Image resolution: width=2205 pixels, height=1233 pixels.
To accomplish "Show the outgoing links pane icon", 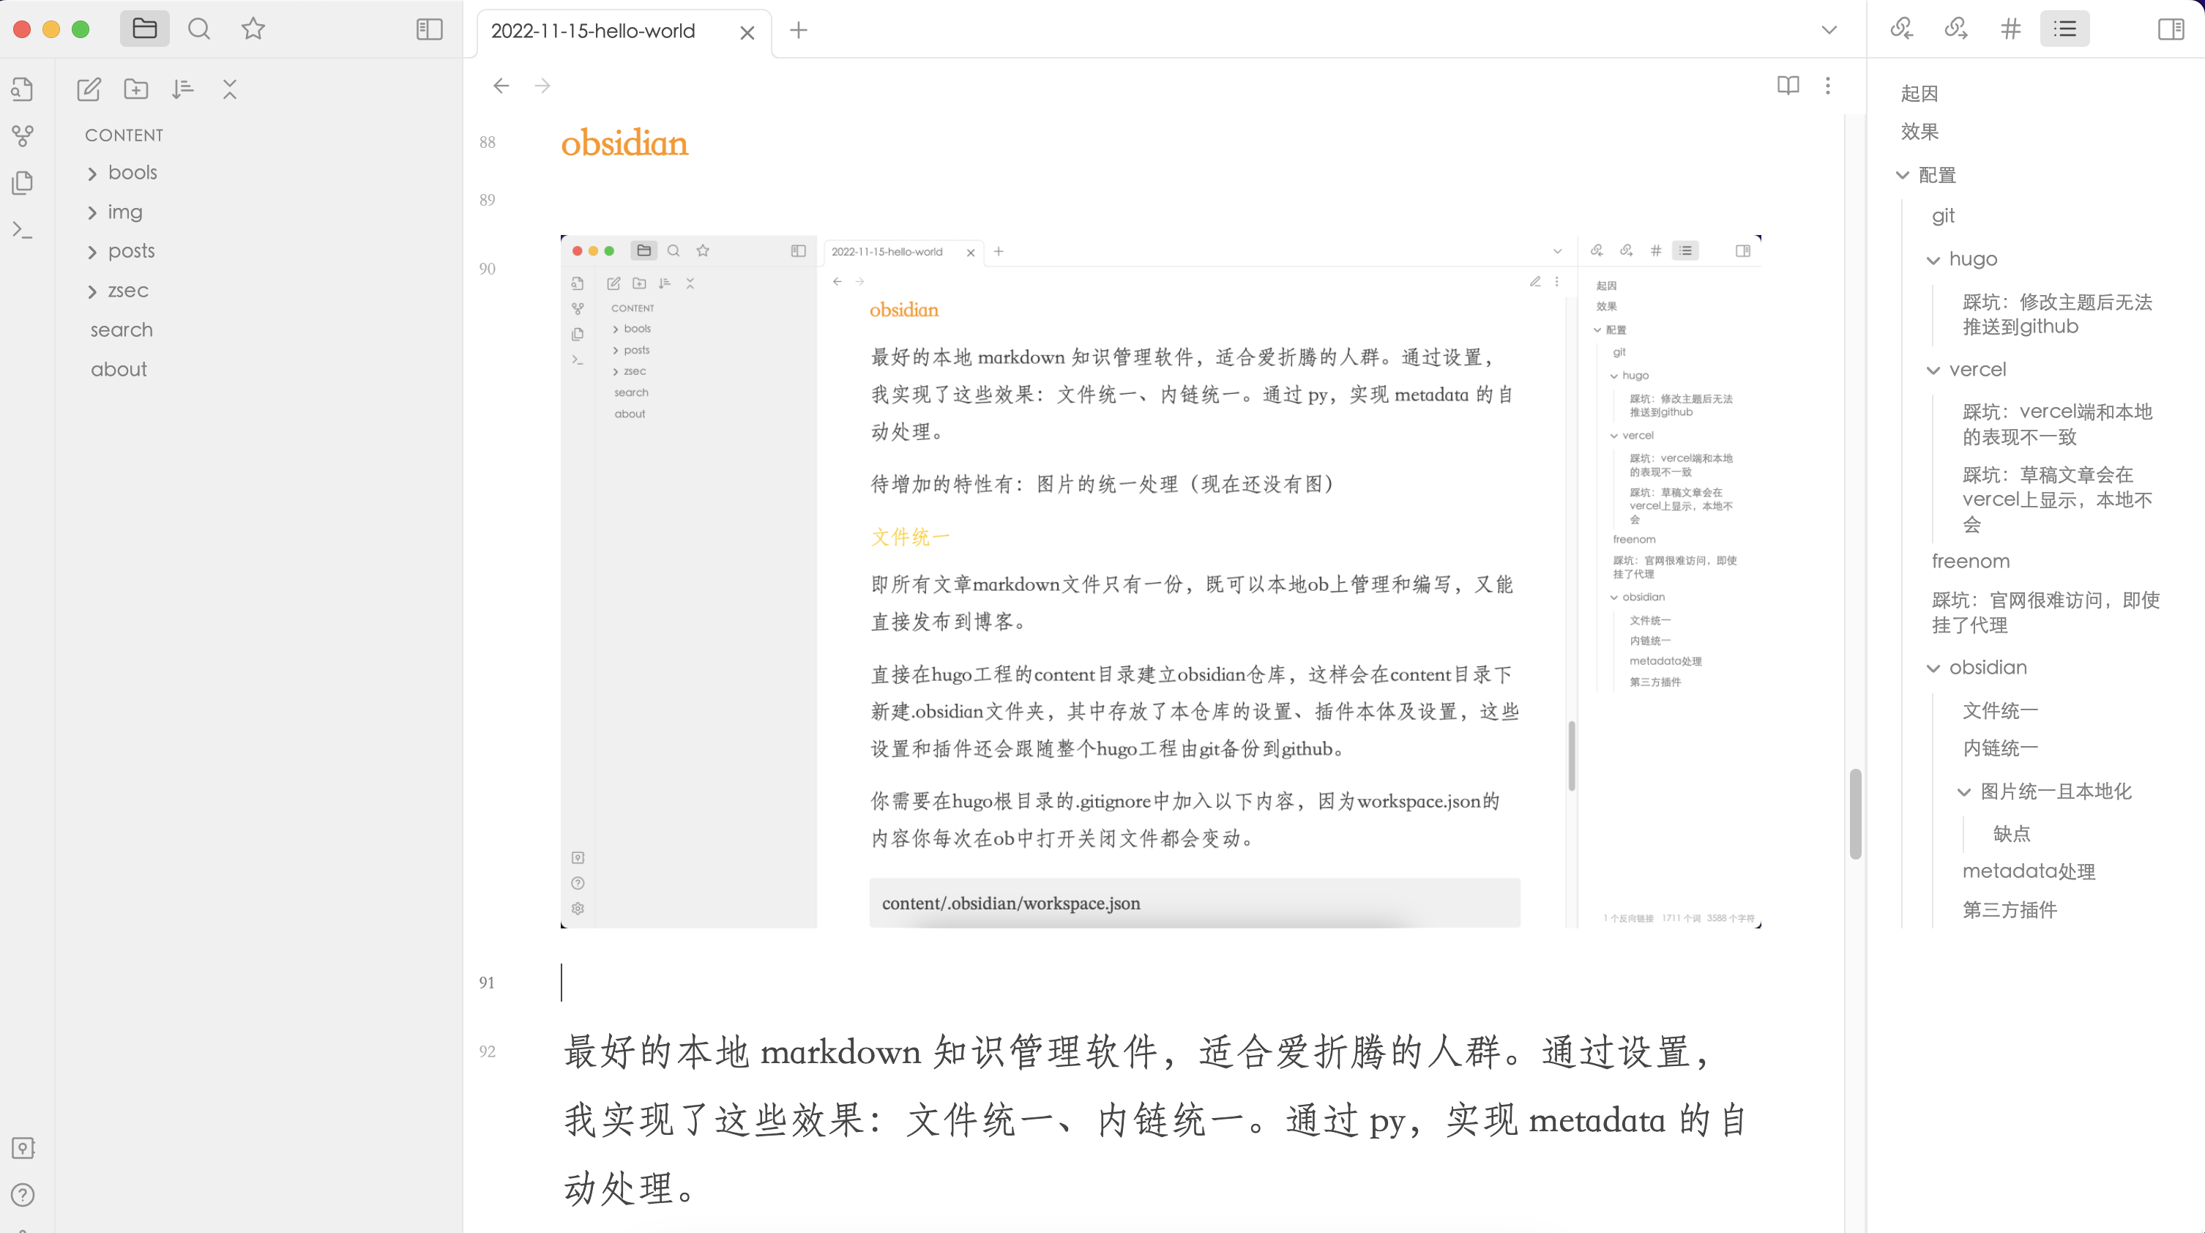I will click(x=1956, y=29).
